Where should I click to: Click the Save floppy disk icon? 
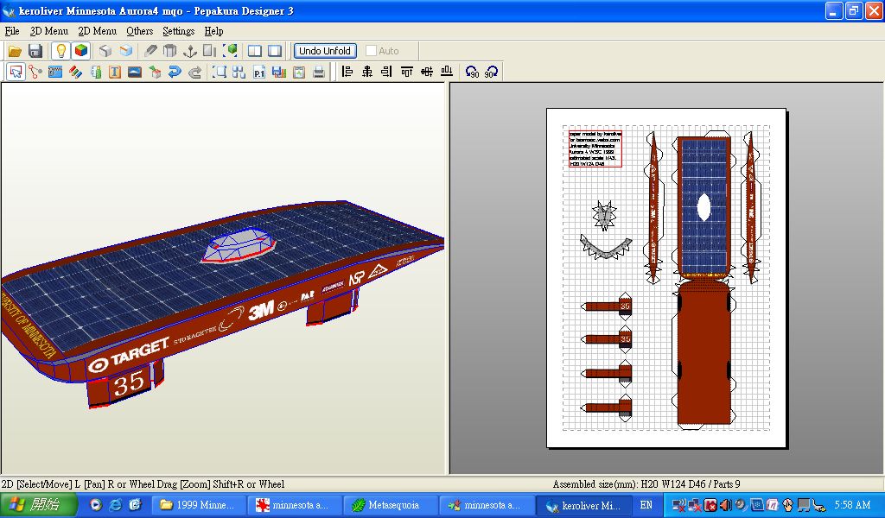35,51
